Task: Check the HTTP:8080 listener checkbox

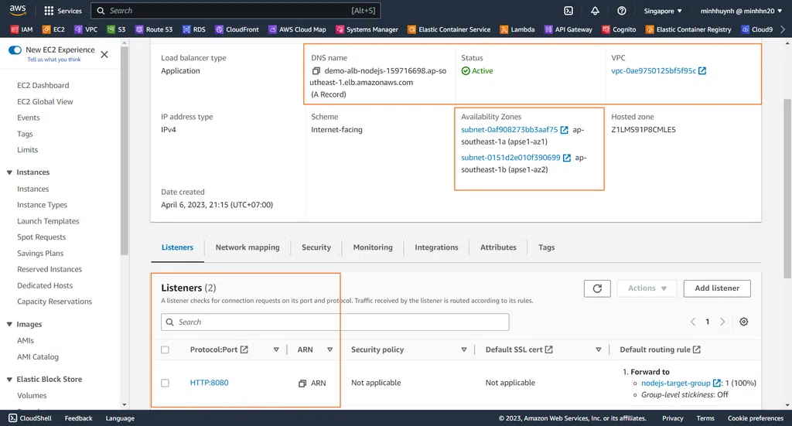Action: point(165,383)
